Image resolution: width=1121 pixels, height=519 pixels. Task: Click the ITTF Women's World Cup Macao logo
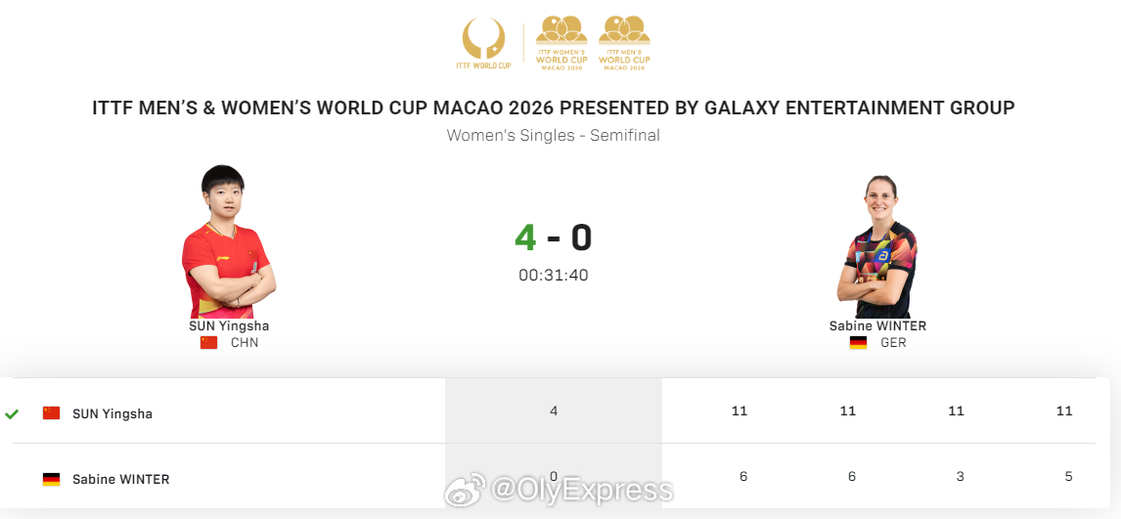pos(561,43)
